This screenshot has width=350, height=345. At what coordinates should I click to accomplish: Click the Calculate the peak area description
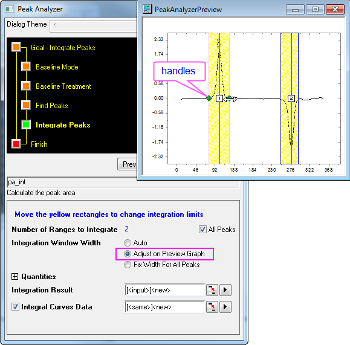point(41,193)
